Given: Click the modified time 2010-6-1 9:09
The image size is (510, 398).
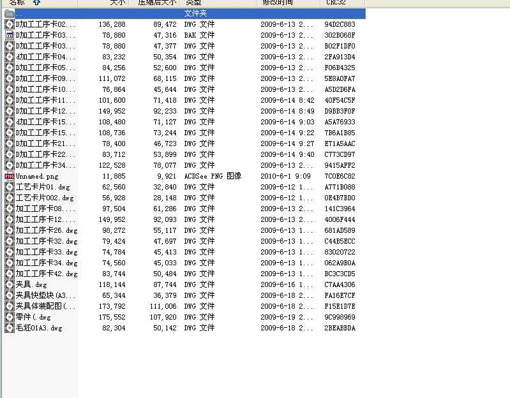Looking at the screenshot, I should pyautogui.click(x=285, y=176).
